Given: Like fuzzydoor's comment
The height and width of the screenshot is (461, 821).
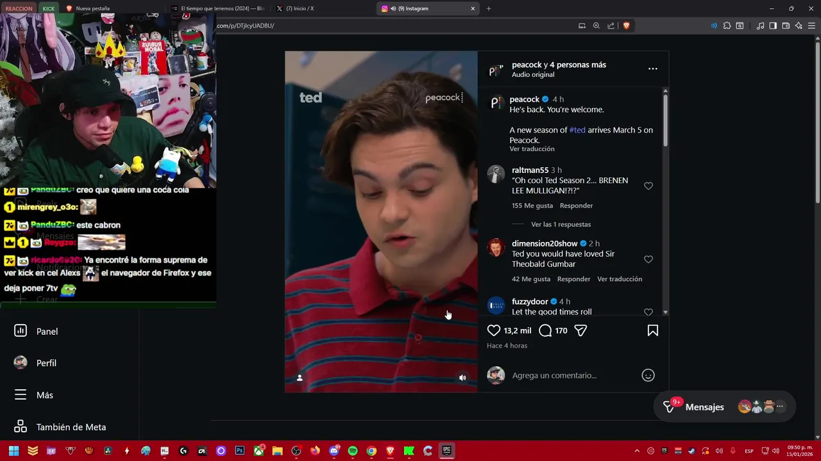Looking at the screenshot, I should pyautogui.click(x=648, y=312).
